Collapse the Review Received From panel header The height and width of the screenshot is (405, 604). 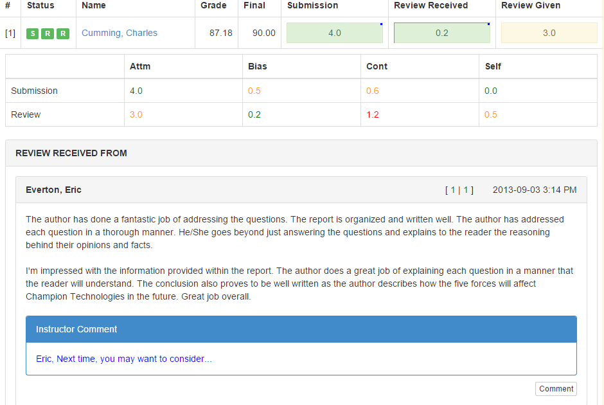(x=301, y=153)
